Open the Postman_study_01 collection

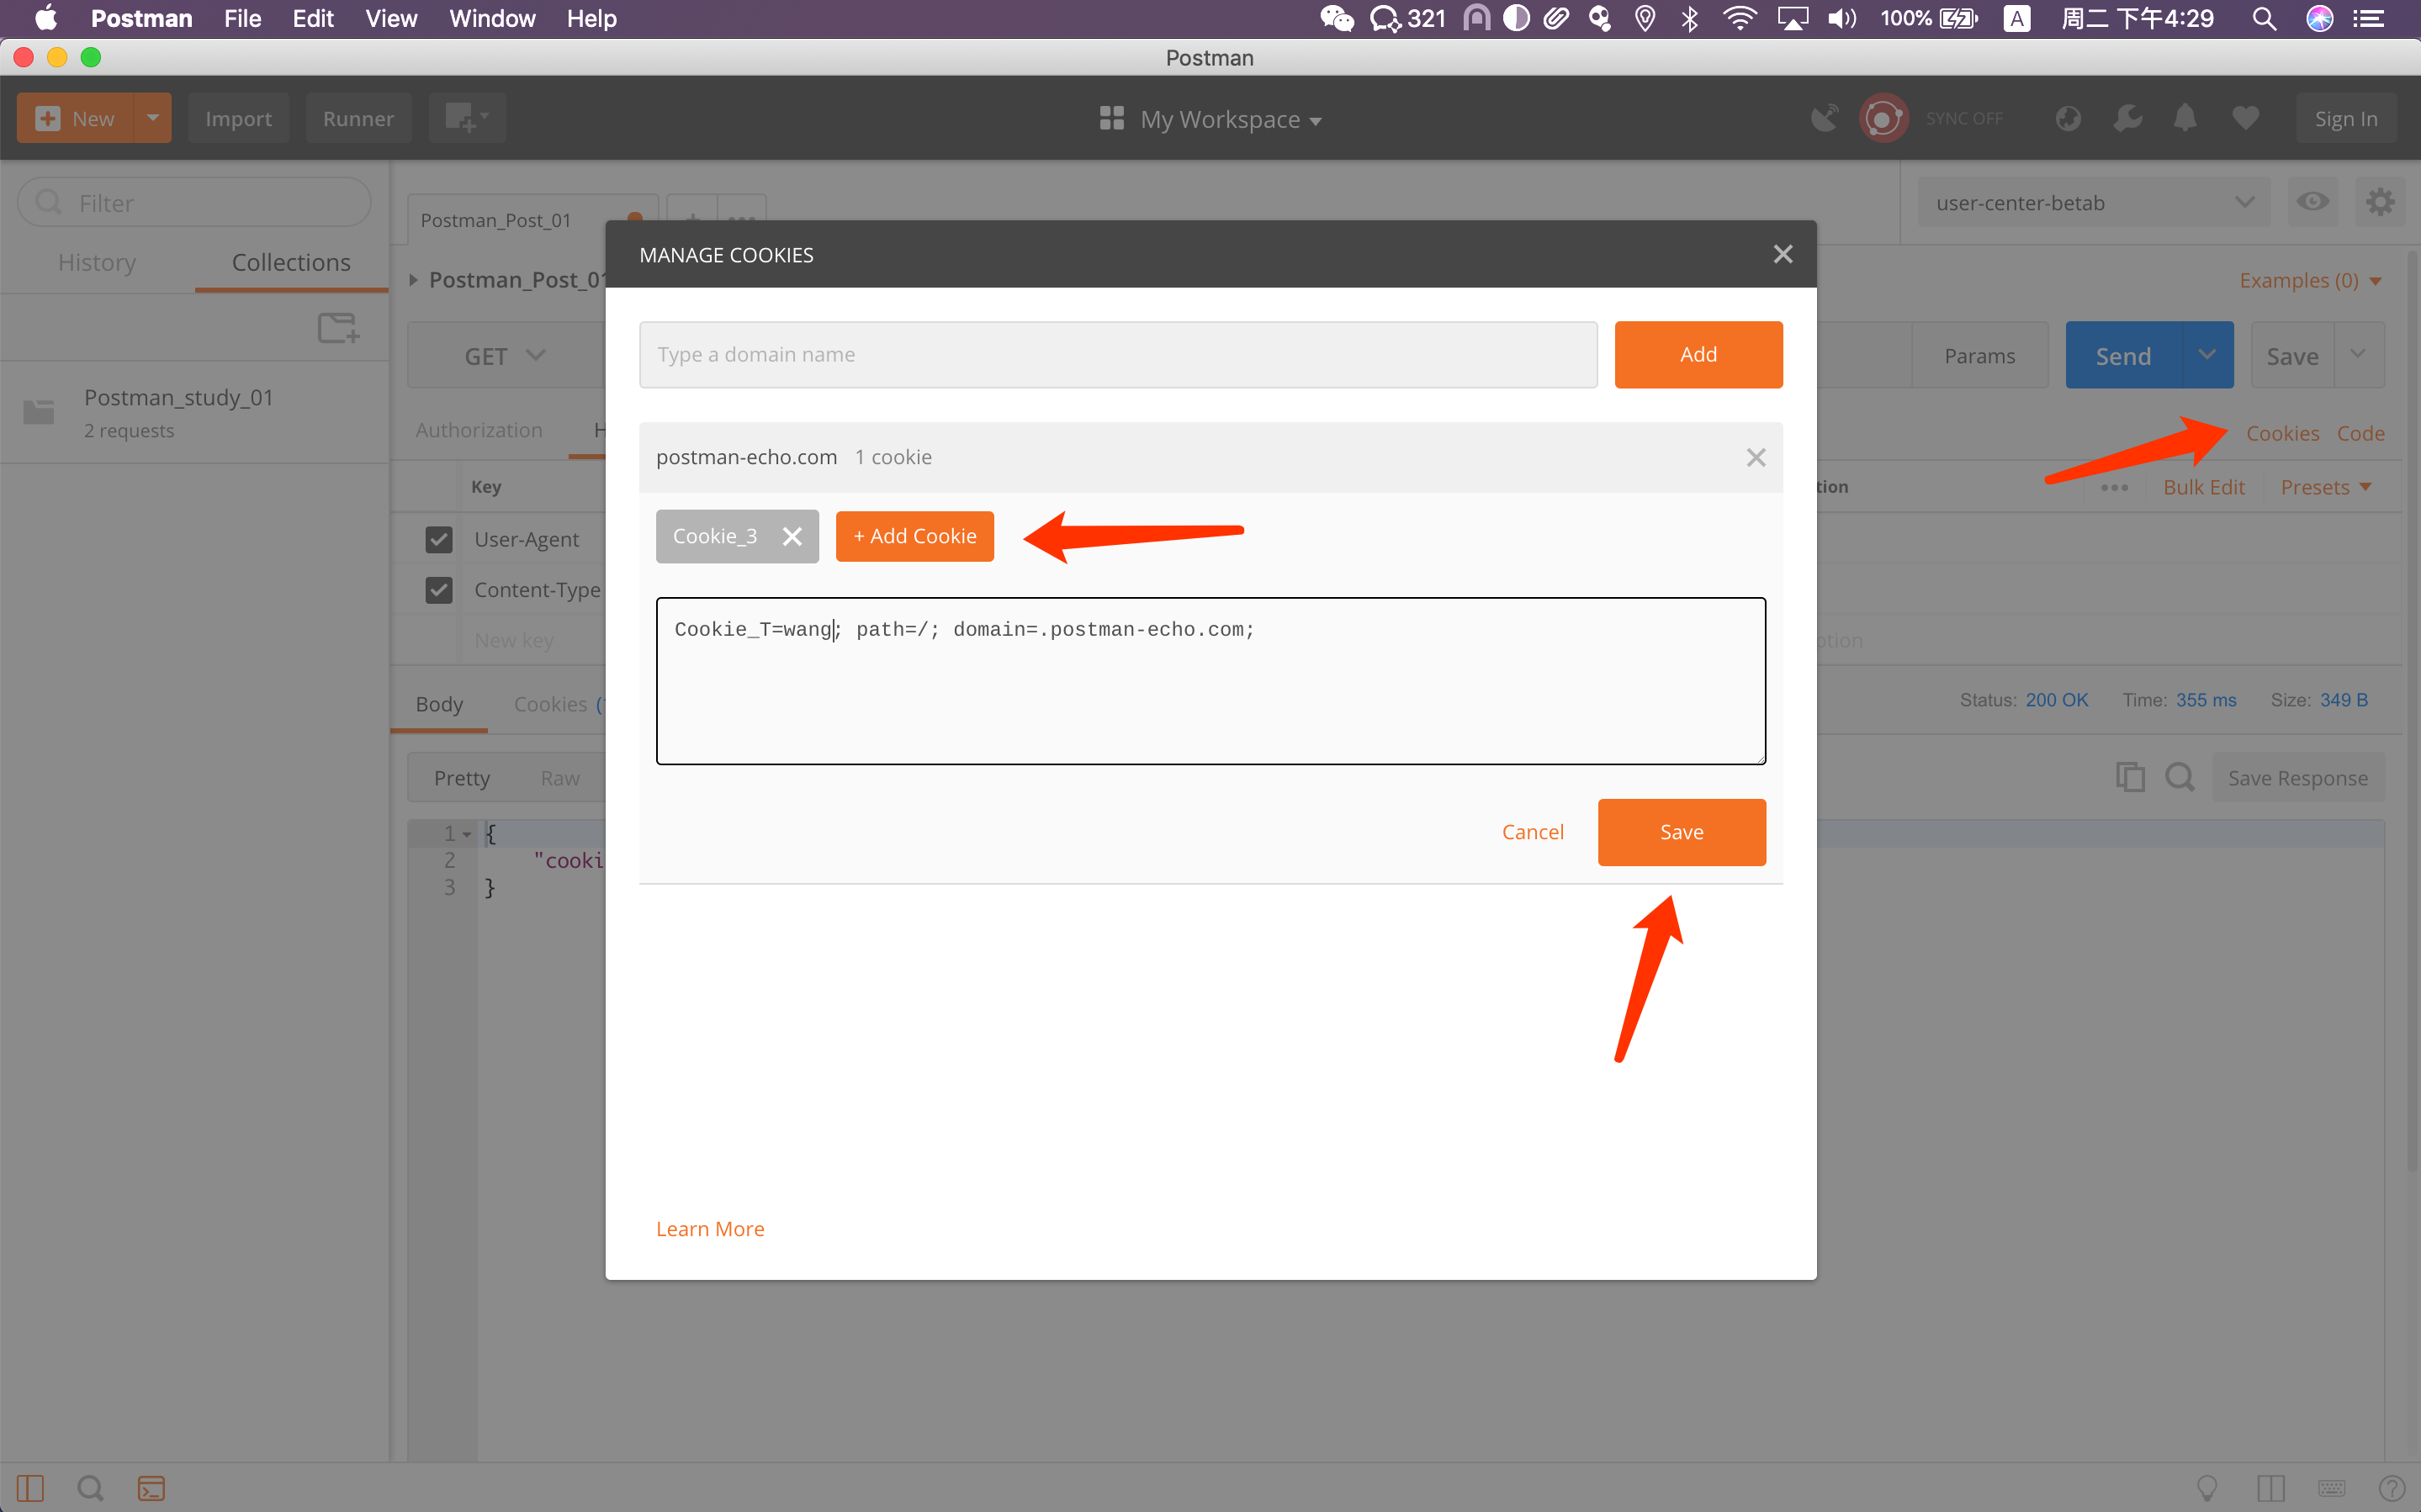194,412
